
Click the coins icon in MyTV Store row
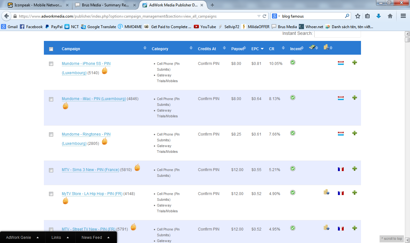(x=326, y=192)
